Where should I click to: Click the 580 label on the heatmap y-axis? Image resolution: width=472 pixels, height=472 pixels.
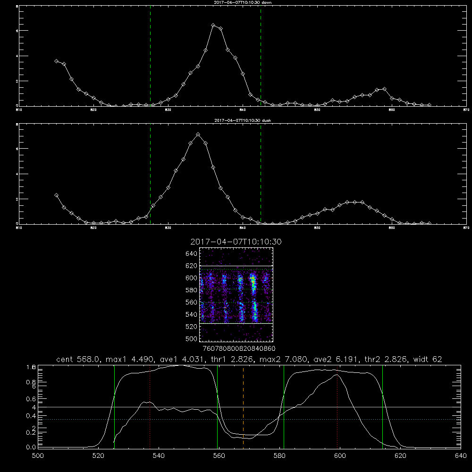click(x=192, y=290)
